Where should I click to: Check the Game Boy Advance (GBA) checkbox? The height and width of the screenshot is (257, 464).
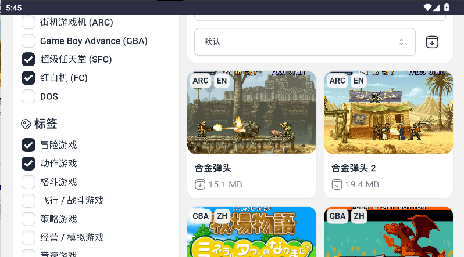[28, 41]
